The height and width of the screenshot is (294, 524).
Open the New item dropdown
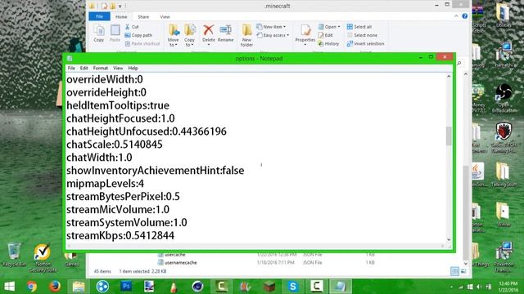(271, 27)
